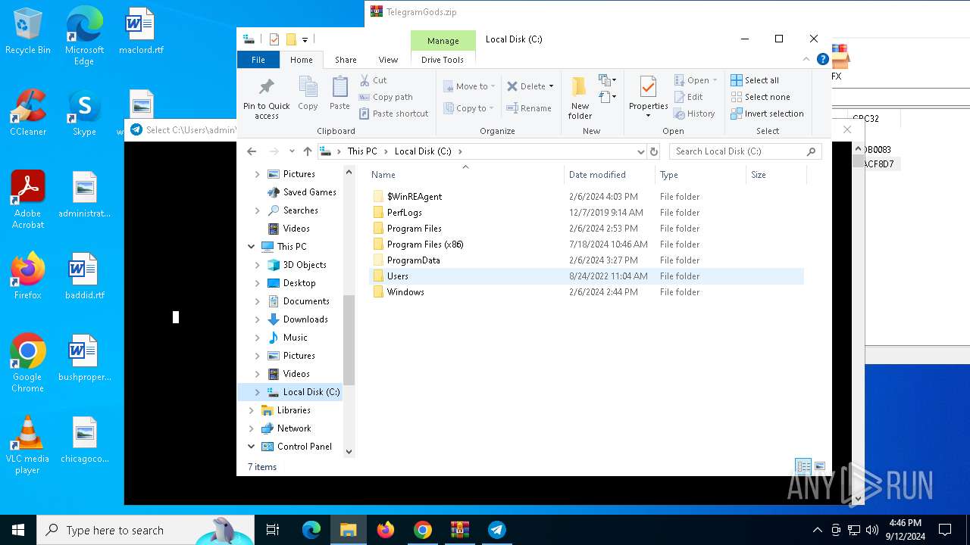Select the Users folder
The width and height of the screenshot is (970, 545).
[586, 276]
